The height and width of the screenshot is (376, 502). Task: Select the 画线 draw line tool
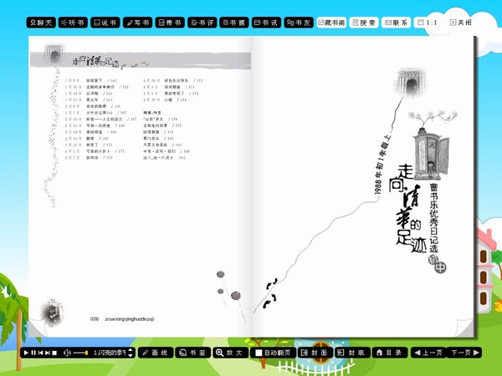pos(156,353)
